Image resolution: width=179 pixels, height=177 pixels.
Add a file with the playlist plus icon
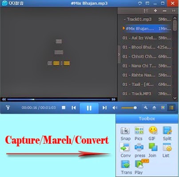point(155,11)
